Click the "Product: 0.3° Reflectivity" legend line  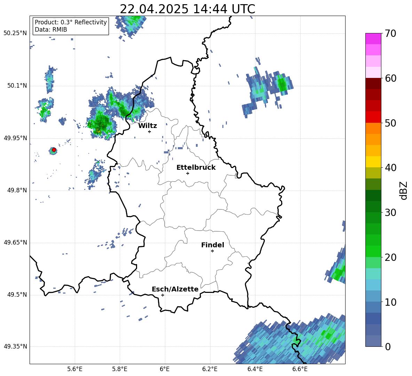(71, 22)
